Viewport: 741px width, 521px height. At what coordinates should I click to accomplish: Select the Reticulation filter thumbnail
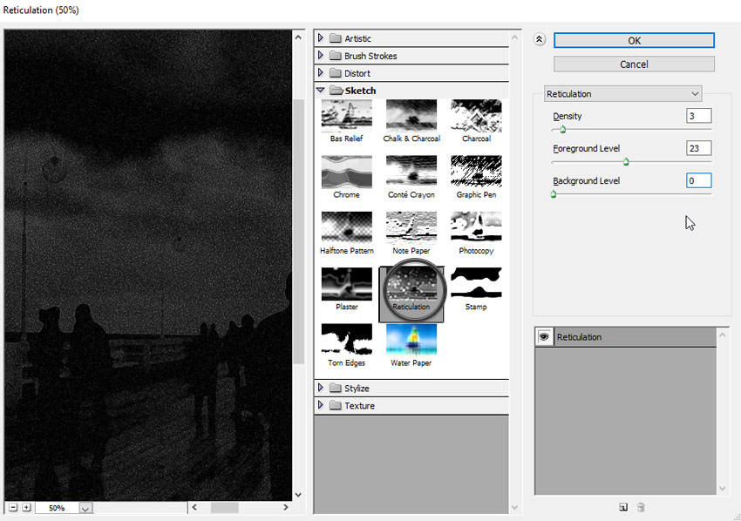tap(411, 284)
